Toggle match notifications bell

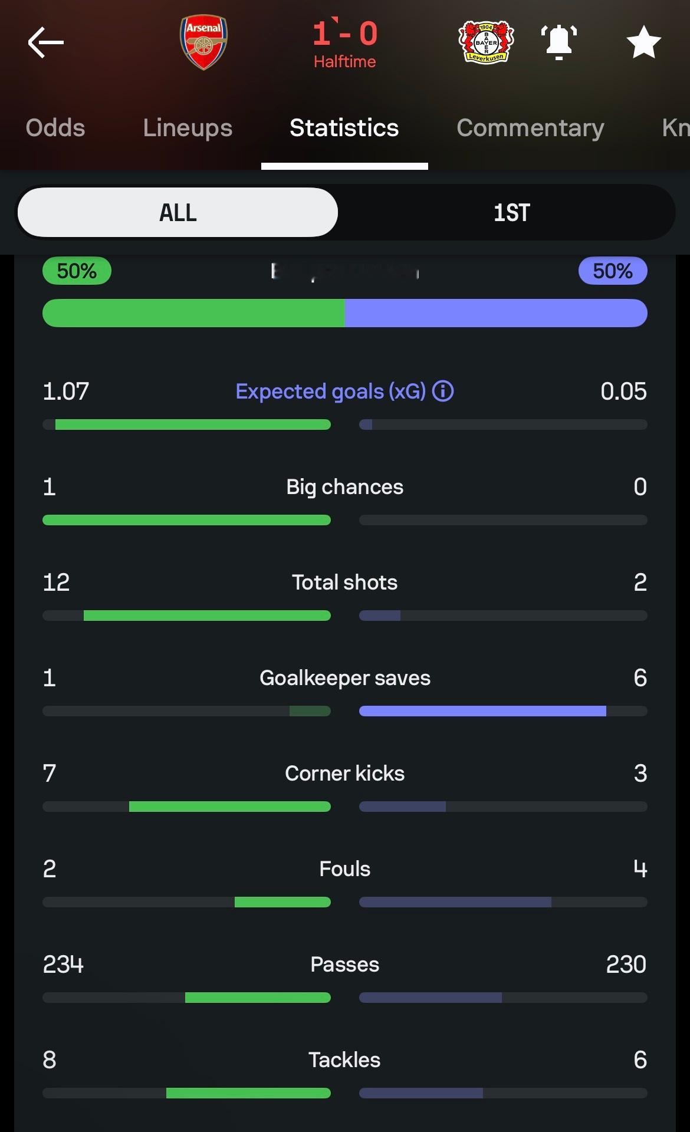[x=558, y=42]
